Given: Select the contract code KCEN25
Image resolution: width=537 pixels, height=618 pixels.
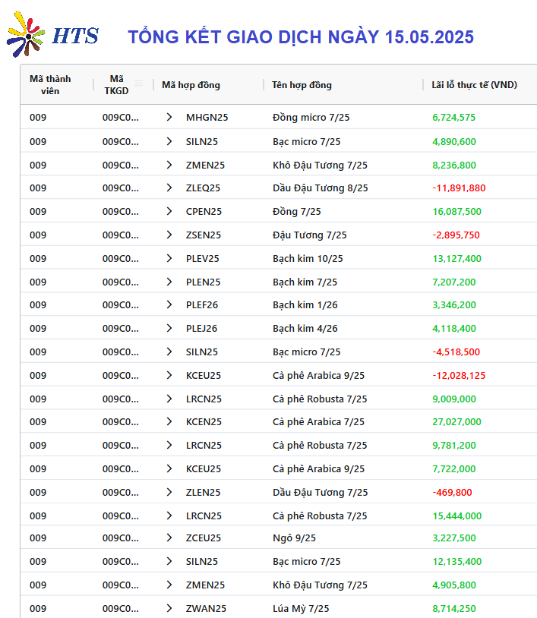Looking at the screenshot, I should tap(204, 422).
